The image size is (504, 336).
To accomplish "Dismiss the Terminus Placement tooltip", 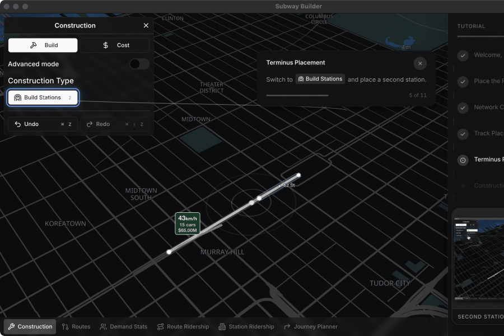I will tap(420, 63).
